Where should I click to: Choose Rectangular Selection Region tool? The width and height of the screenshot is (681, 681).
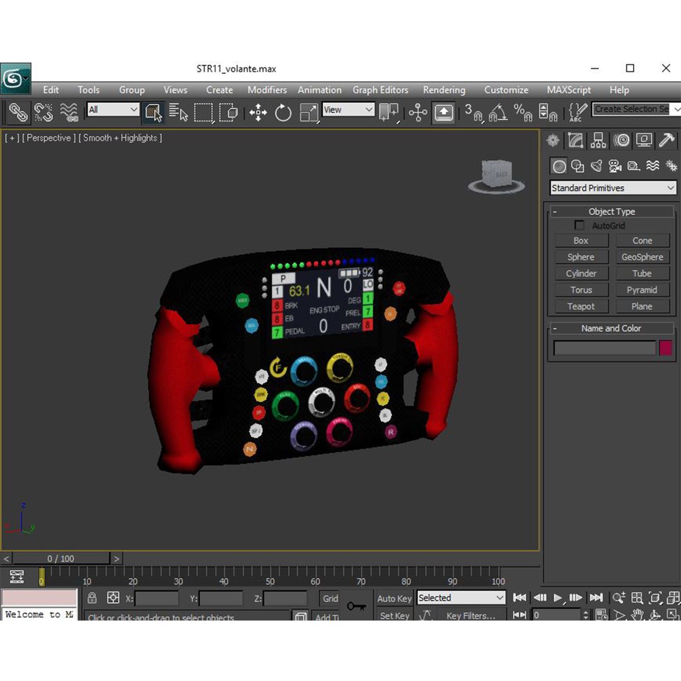coord(203,112)
